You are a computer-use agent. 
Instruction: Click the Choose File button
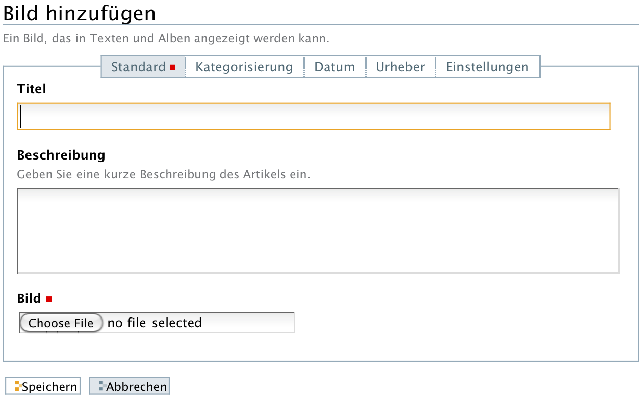coord(61,323)
